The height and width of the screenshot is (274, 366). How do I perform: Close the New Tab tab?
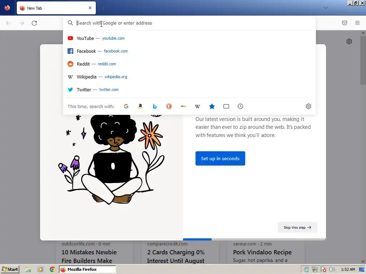[90, 8]
